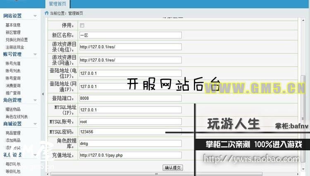Screen dimensions: 310x176
Task: Click the home icon beside 当前位置
Action: pos(46,13)
